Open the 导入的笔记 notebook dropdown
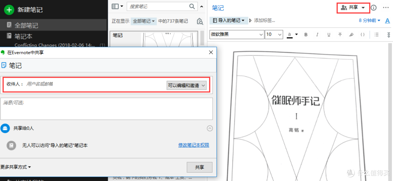The image size is (393, 181). pos(229,20)
